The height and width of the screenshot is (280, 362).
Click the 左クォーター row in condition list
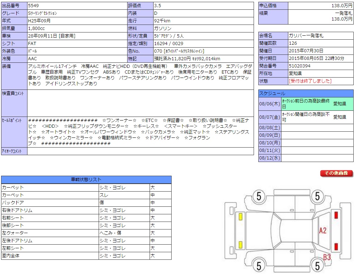[x=86, y=233]
